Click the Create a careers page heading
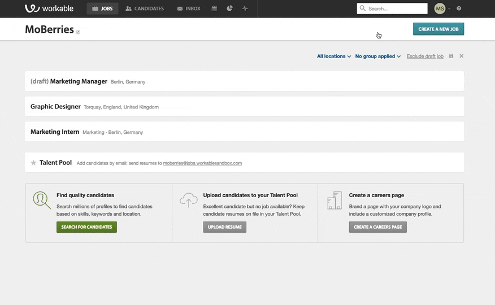The height and width of the screenshot is (305, 495). [376, 195]
